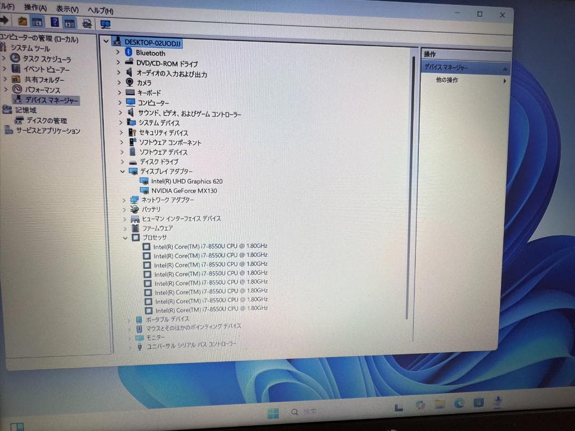Collapse the プロセッサ (Processors) category
Image resolution: width=575 pixels, height=431 pixels.
click(124, 237)
